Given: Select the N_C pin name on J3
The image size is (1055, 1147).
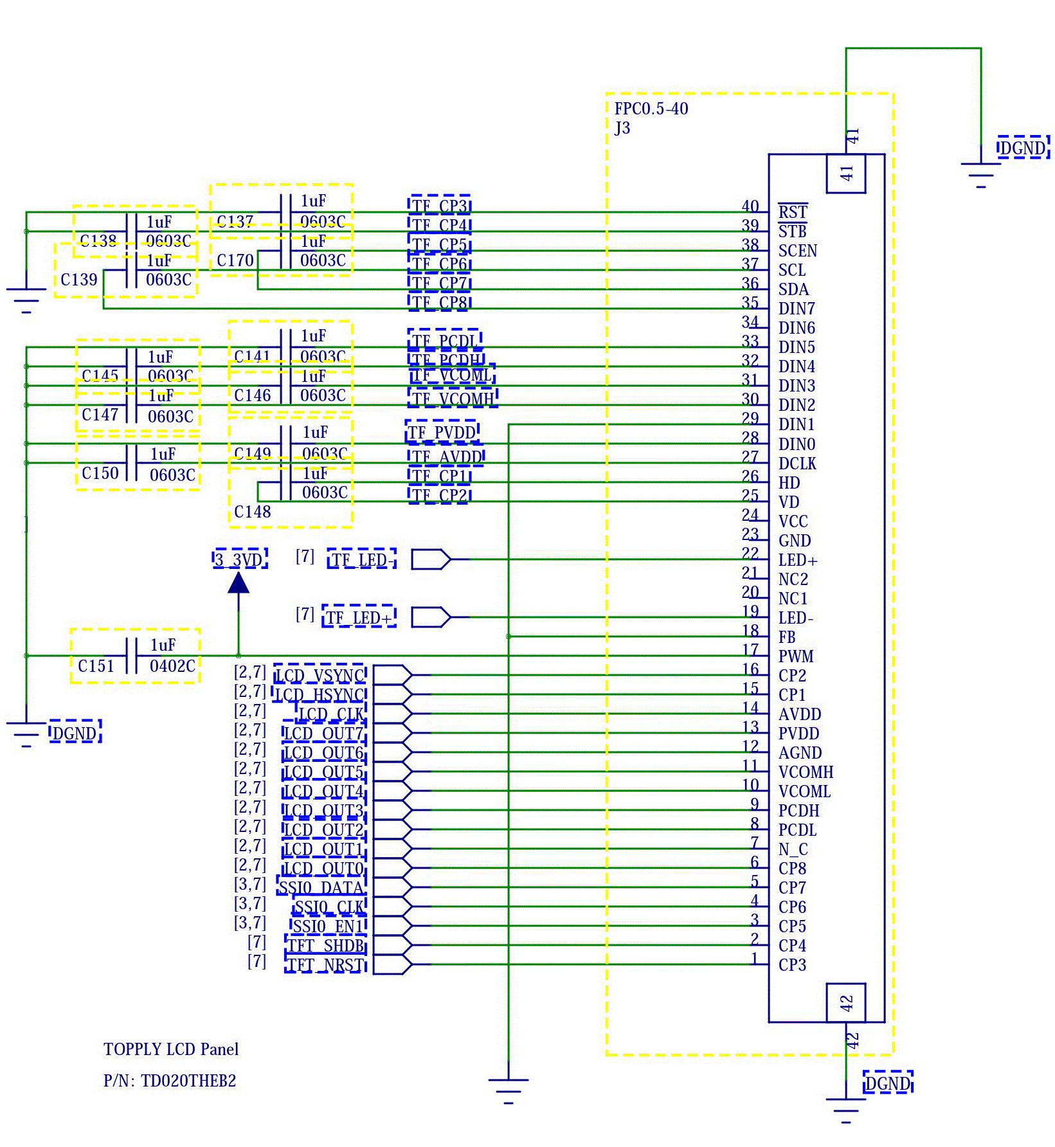Looking at the screenshot, I should click(793, 850).
